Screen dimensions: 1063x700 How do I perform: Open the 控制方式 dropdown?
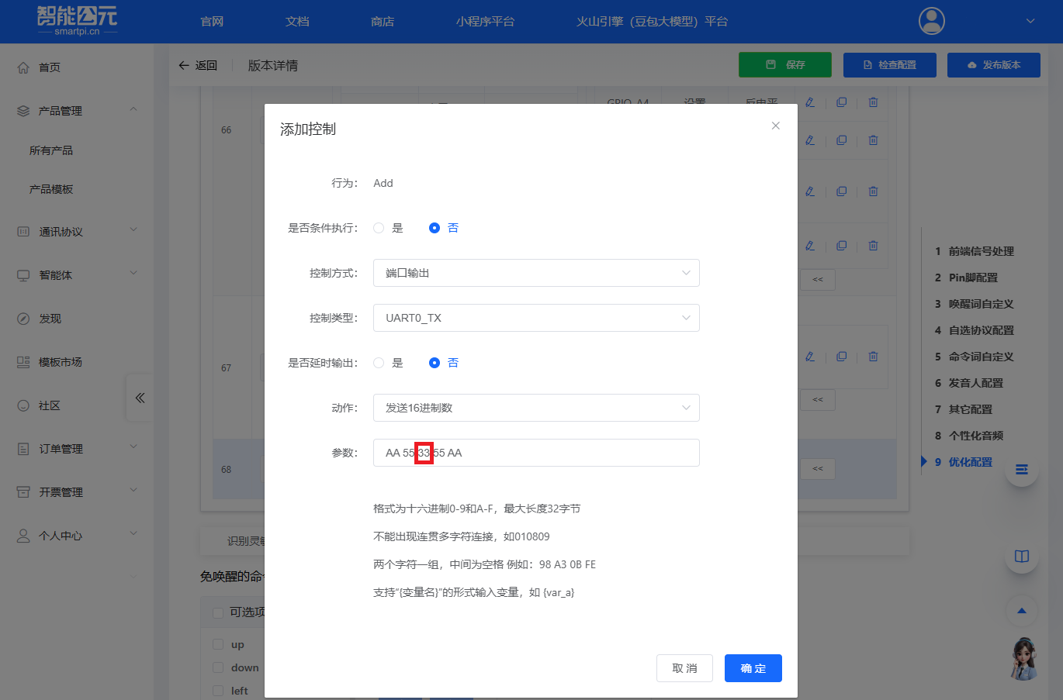point(535,273)
